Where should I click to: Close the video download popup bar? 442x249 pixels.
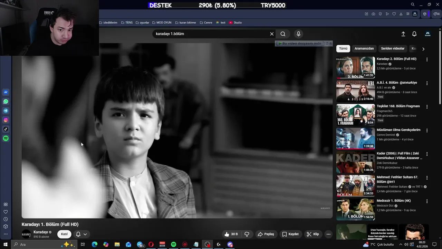point(331,43)
